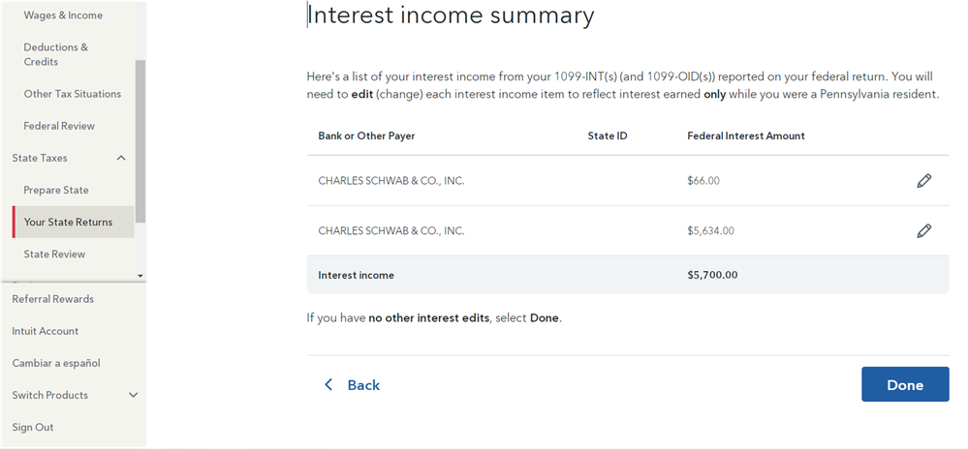Go Back to previous page
The width and height of the screenshot is (968, 449).
pos(352,385)
